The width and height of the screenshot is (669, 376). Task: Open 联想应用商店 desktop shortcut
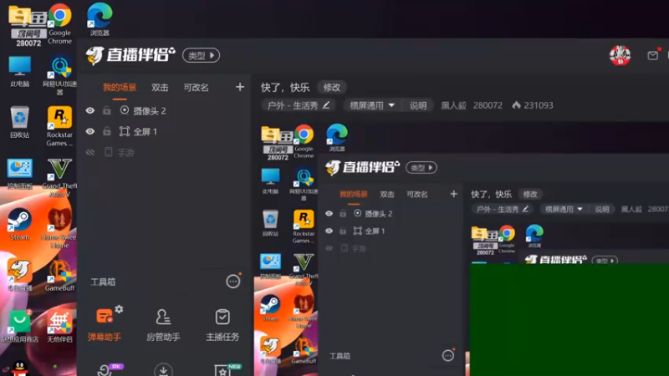tap(19, 327)
